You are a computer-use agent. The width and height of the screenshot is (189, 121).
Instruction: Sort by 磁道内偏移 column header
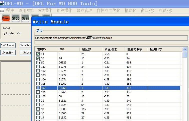pos(136,49)
